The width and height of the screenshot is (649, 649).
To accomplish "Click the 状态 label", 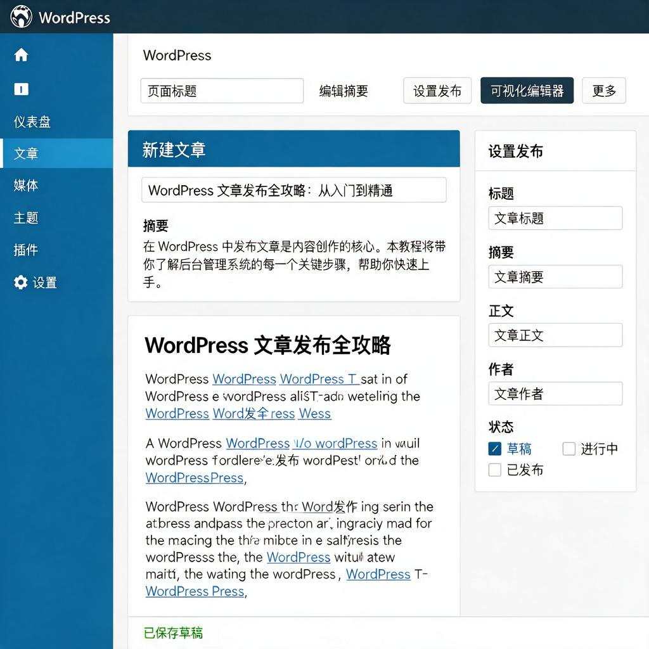I will pyautogui.click(x=501, y=427).
